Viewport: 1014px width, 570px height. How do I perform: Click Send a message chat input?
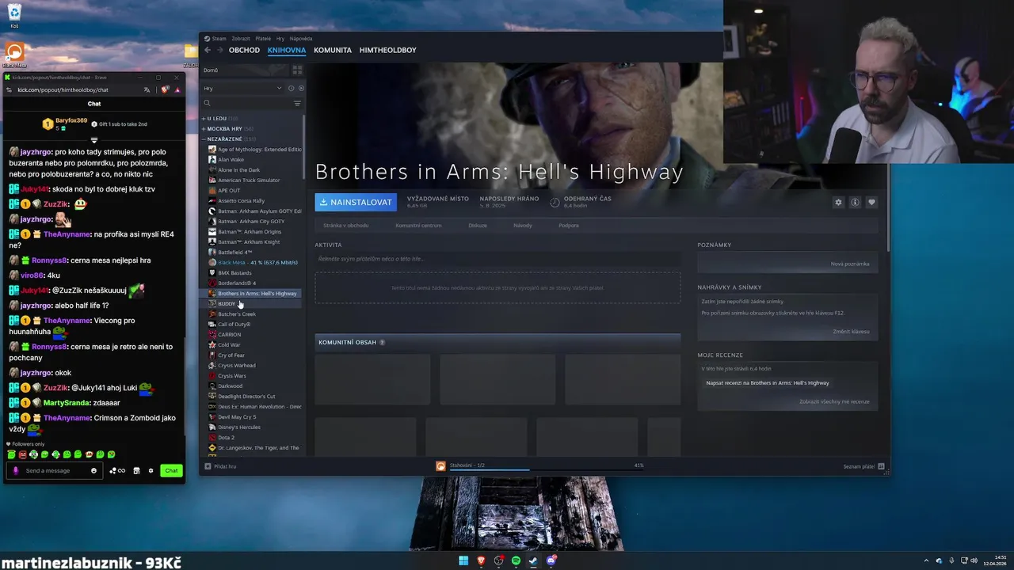[55, 470]
